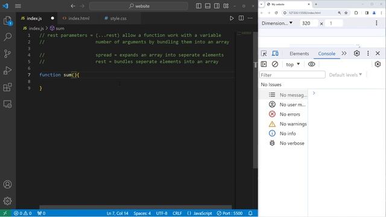Open the Run and Debug view
The width and height of the screenshot is (386, 217).
(8, 71)
